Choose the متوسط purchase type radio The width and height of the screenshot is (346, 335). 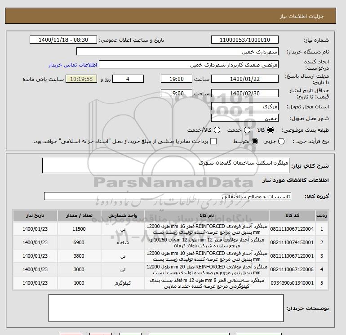pos(255,141)
